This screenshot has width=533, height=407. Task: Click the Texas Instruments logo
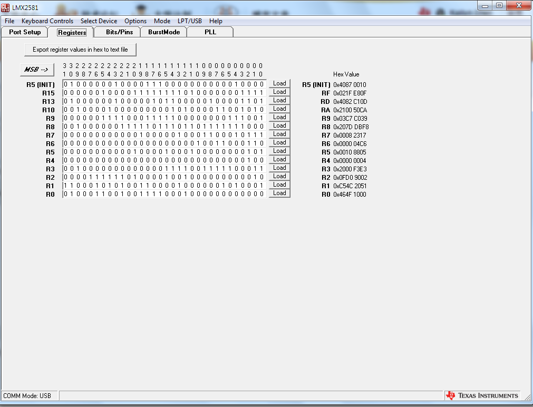[483, 395]
